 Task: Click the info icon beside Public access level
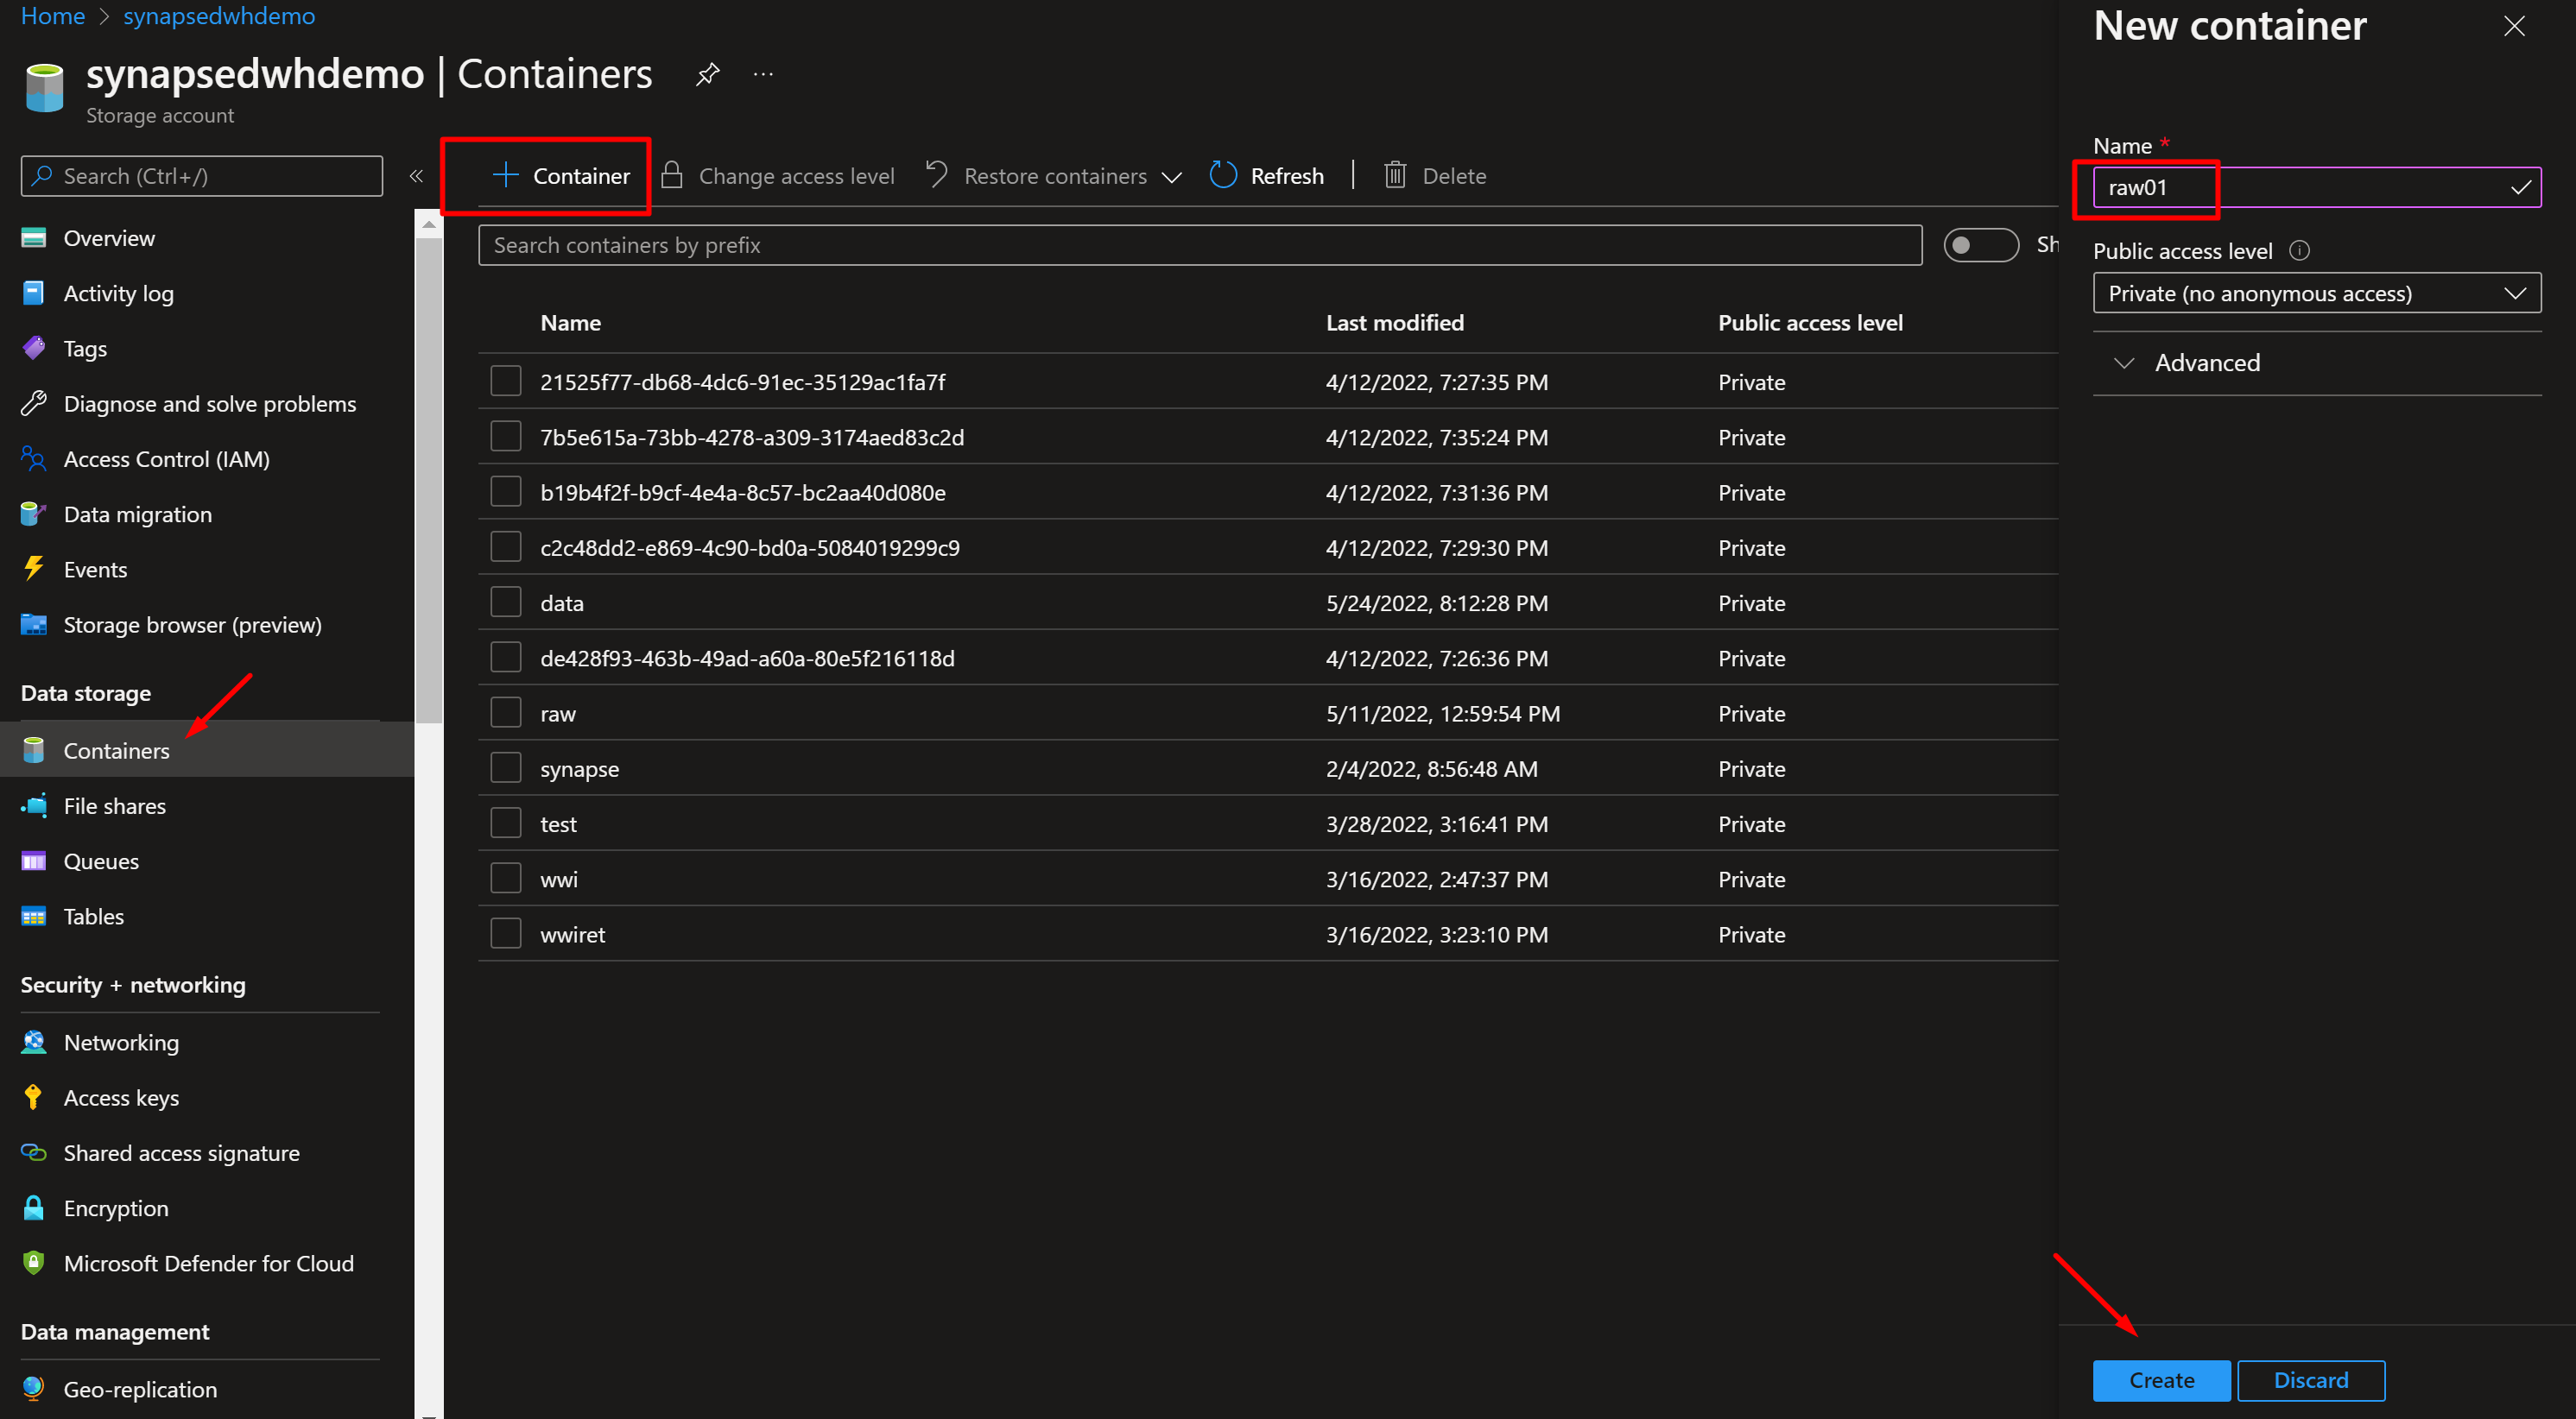[2299, 251]
